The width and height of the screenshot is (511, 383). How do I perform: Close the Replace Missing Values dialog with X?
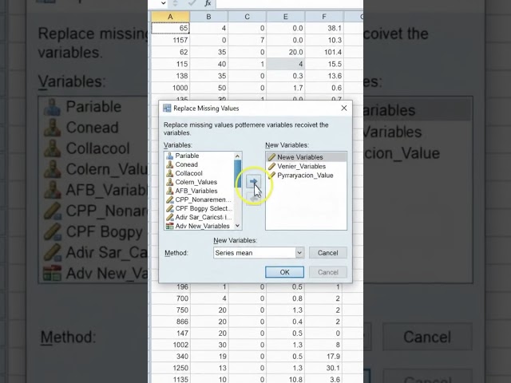344,109
